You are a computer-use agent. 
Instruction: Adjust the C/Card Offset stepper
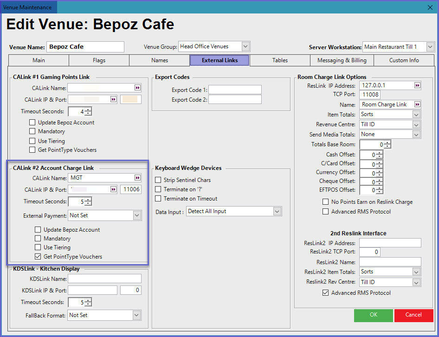[379, 164]
